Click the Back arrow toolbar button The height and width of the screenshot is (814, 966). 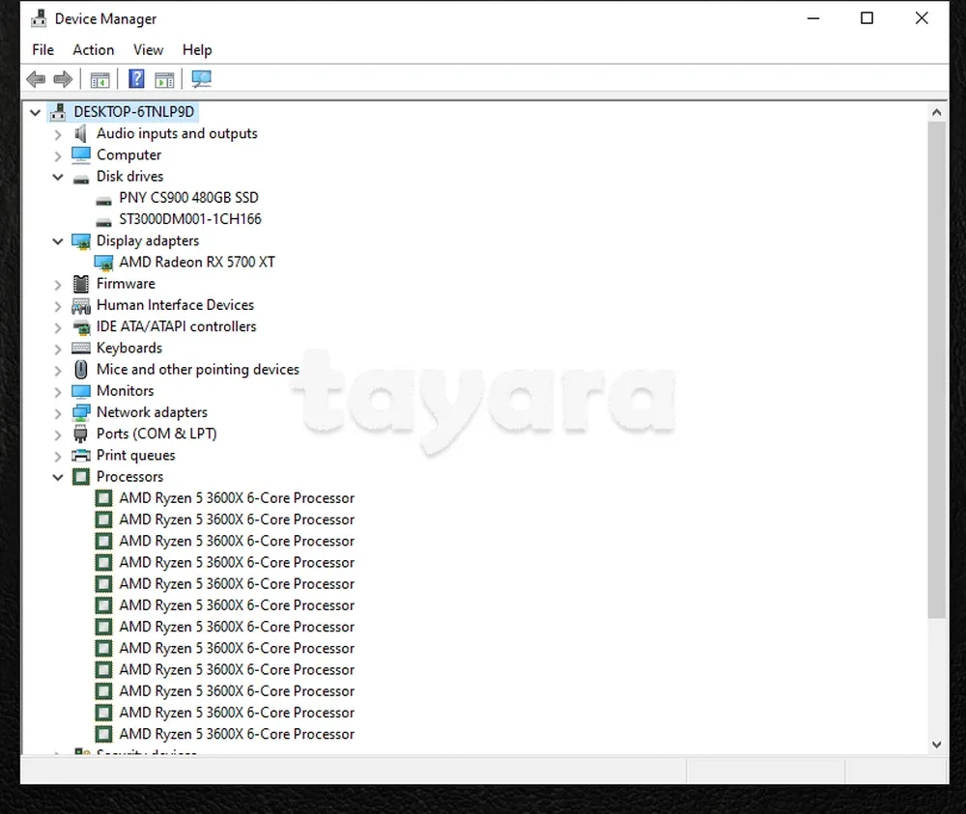pyautogui.click(x=36, y=79)
